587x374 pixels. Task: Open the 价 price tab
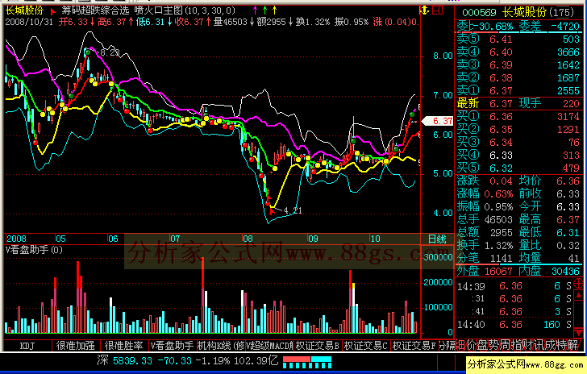471,345
